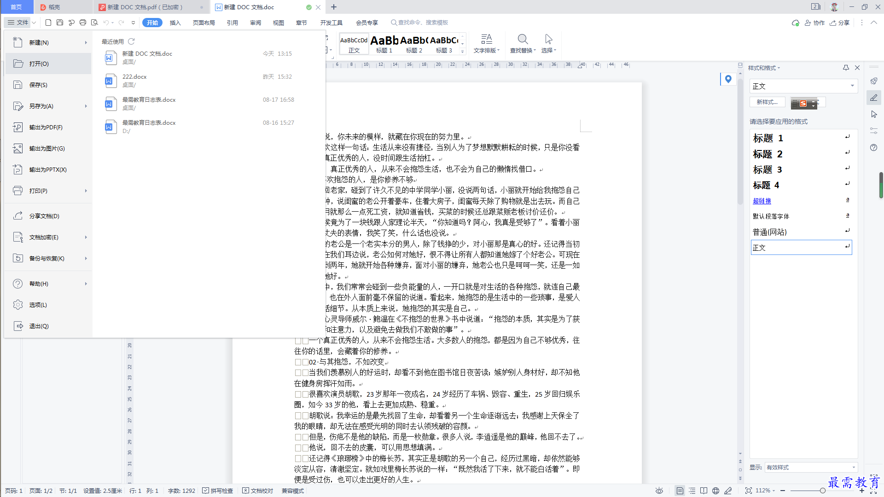
Task: Choose Exit (退出) in File menu
Action: (48, 326)
